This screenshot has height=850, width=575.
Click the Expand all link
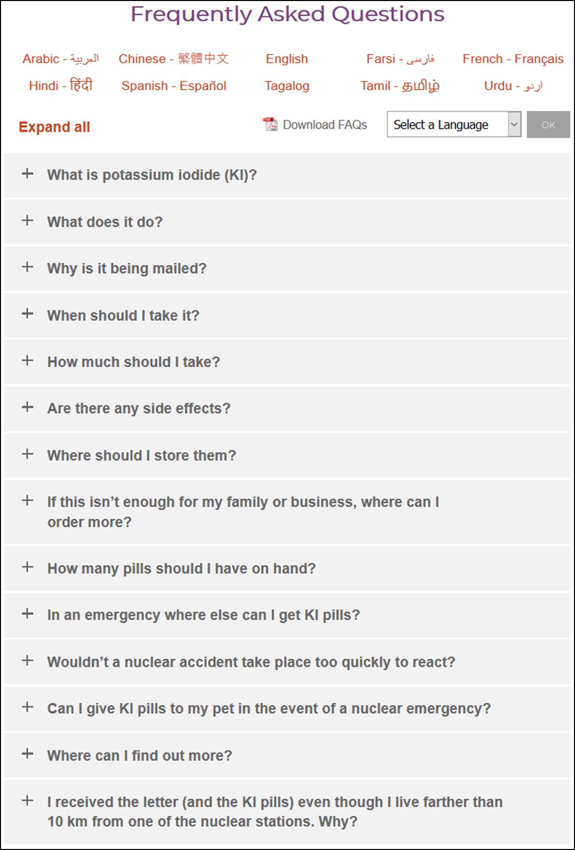55,127
